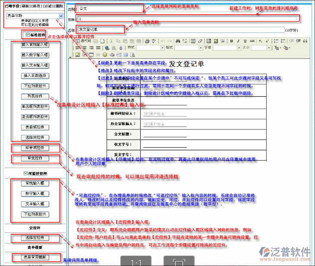The height and width of the screenshot is (266, 315).
Task: Click the Remove Format eraser icon
Action: [200, 41]
